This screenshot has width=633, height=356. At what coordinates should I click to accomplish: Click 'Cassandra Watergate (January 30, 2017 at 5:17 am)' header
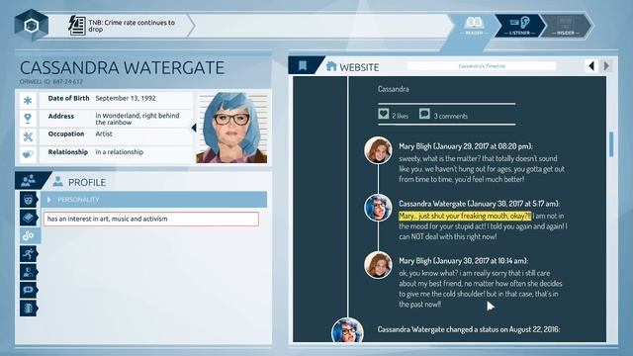479,204
